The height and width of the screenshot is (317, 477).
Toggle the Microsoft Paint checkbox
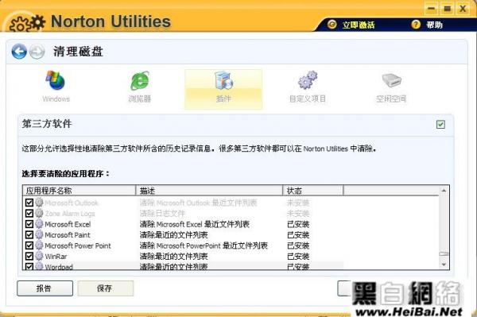(x=29, y=235)
